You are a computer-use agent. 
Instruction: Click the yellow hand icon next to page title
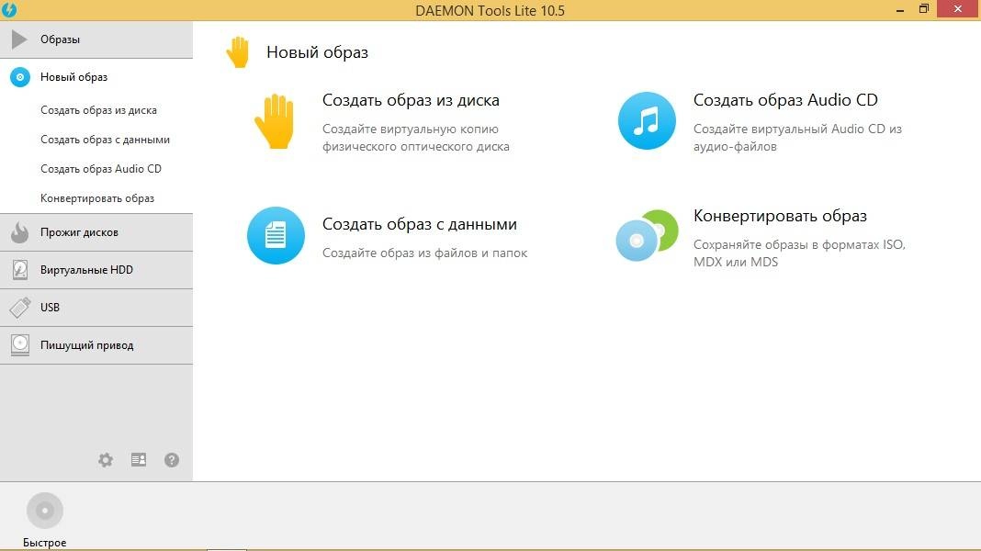[238, 52]
